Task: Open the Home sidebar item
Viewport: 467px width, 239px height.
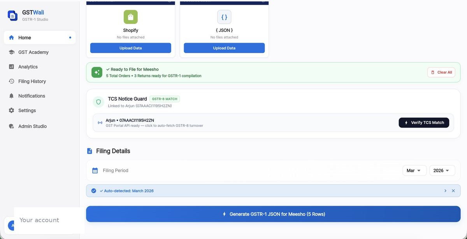Action: point(40,38)
